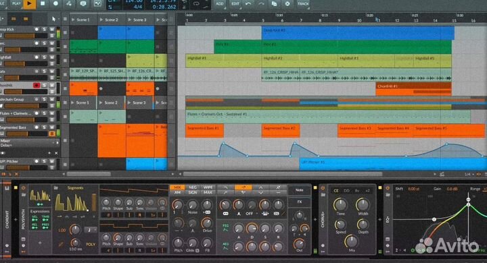Select the Segmented Bass #2 arranger clip
Viewport: 487px width, 263px height.
(281, 131)
